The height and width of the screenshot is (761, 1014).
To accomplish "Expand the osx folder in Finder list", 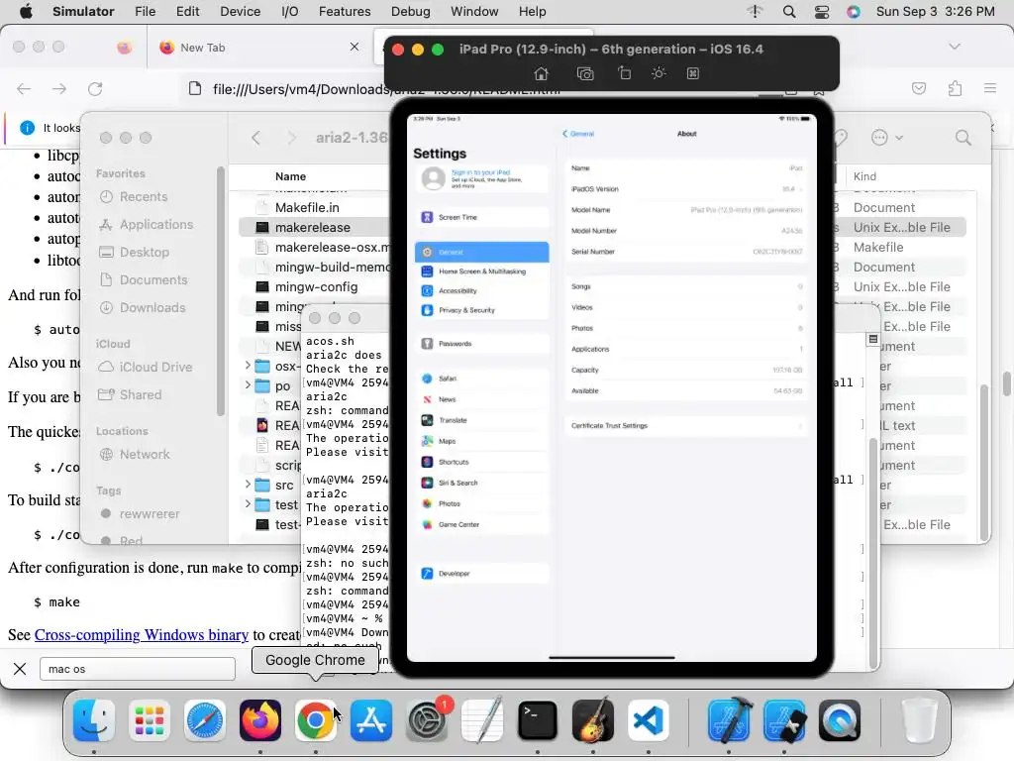I will [x=247, y=366].
